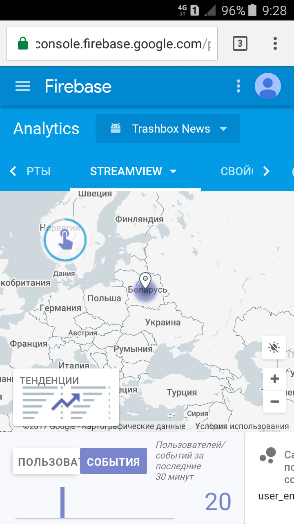Click the Украина label on map

point(163,322)
